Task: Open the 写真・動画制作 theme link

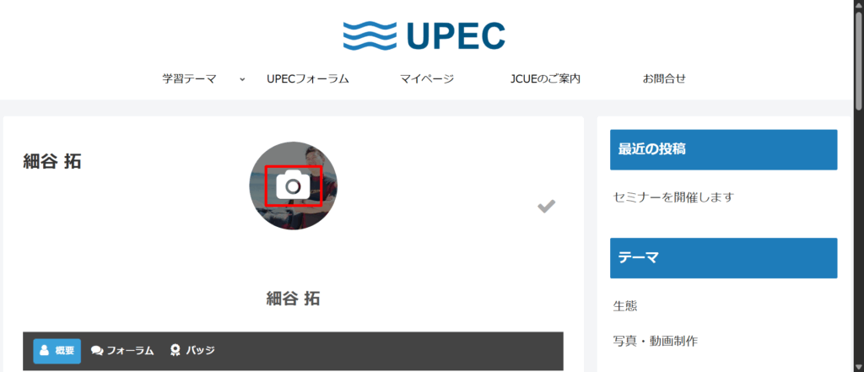Action: coord(655,341)
